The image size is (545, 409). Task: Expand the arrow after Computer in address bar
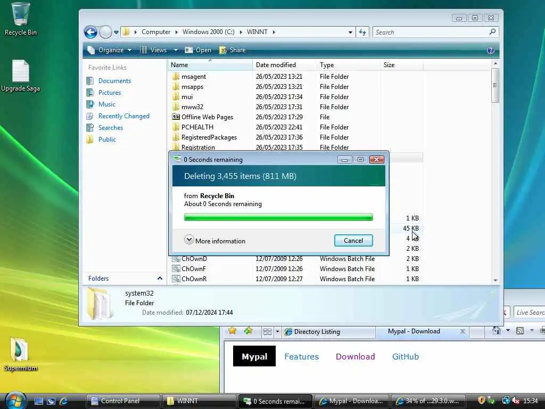(176, 32)
